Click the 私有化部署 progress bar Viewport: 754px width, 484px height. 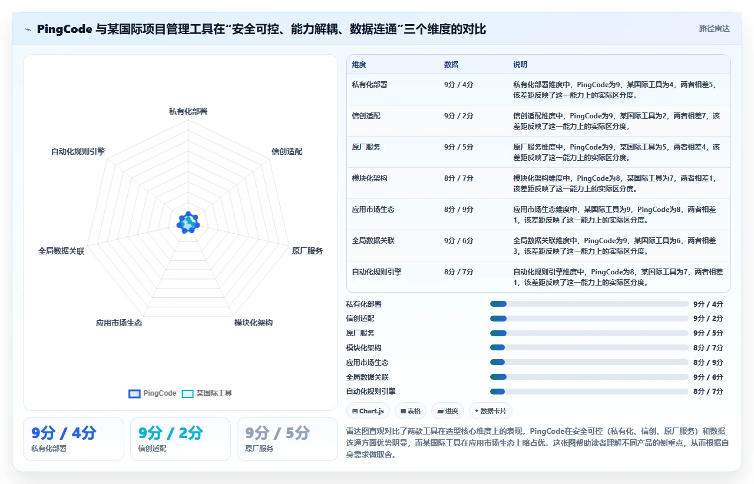(589, 304)
